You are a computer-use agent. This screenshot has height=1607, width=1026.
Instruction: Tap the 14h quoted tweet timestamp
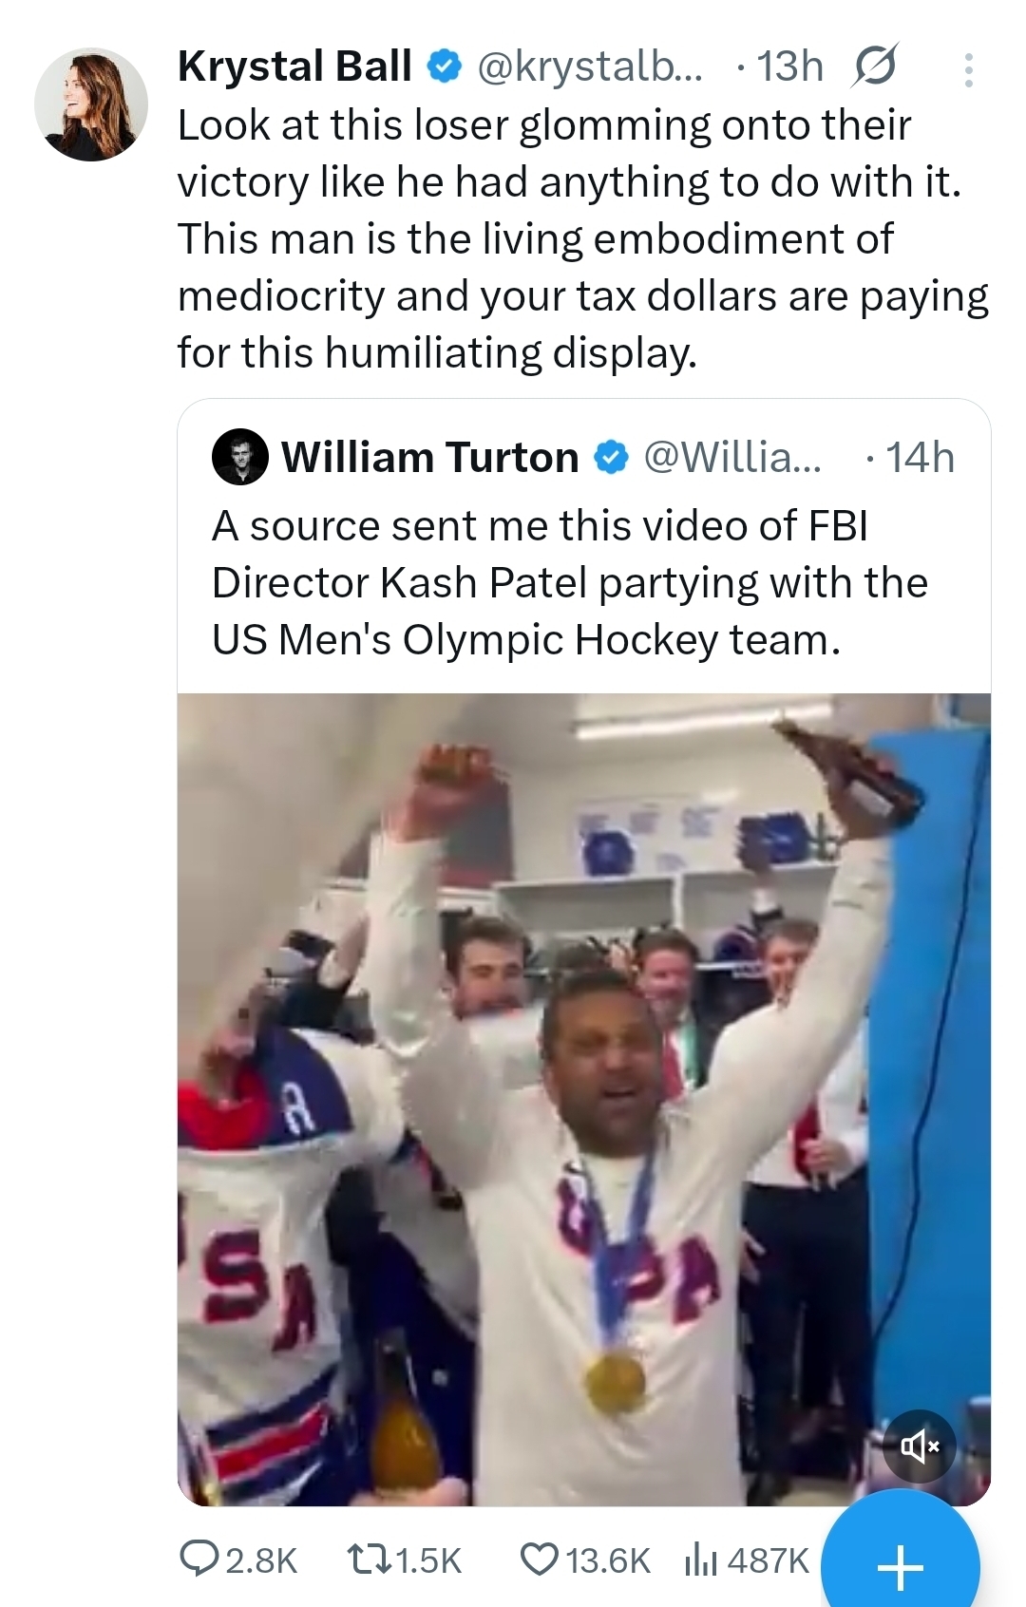point(920,458)
